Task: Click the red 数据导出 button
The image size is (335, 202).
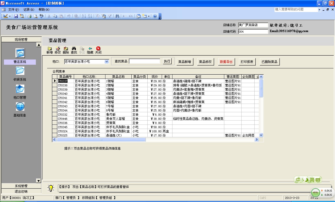Action: (226, 62)
